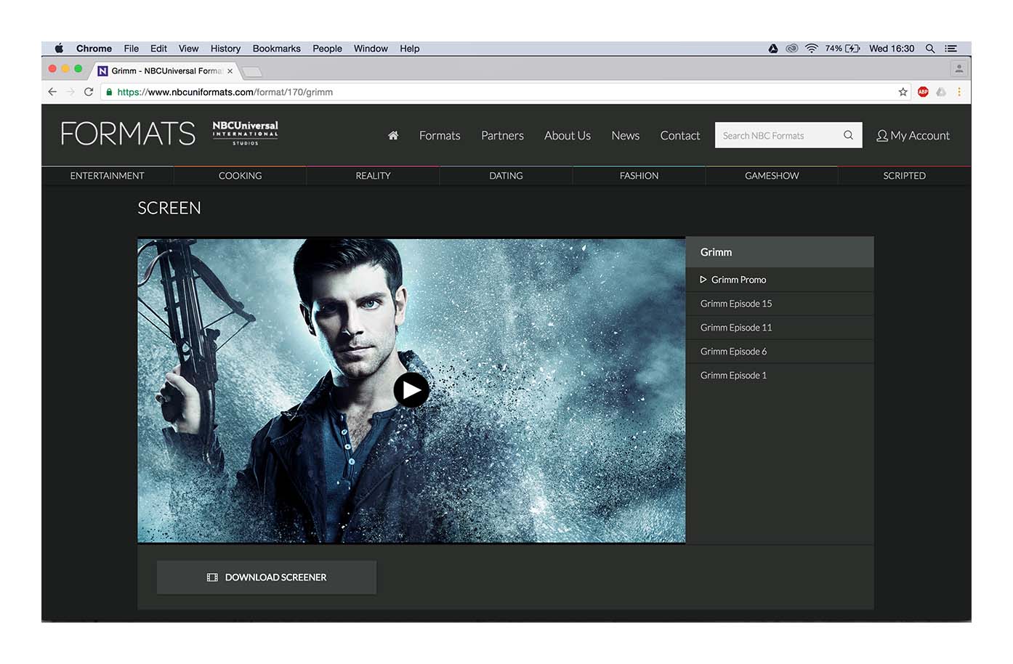Viewport: 1013px width, 664px height.
Task: Select Grimm Promo in the playlist
Action: (x=780, y=280)
